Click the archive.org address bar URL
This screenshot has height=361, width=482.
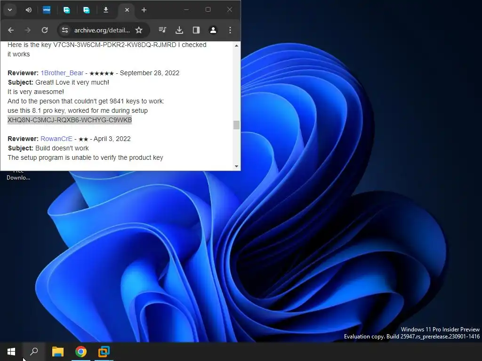pos(102,30)
